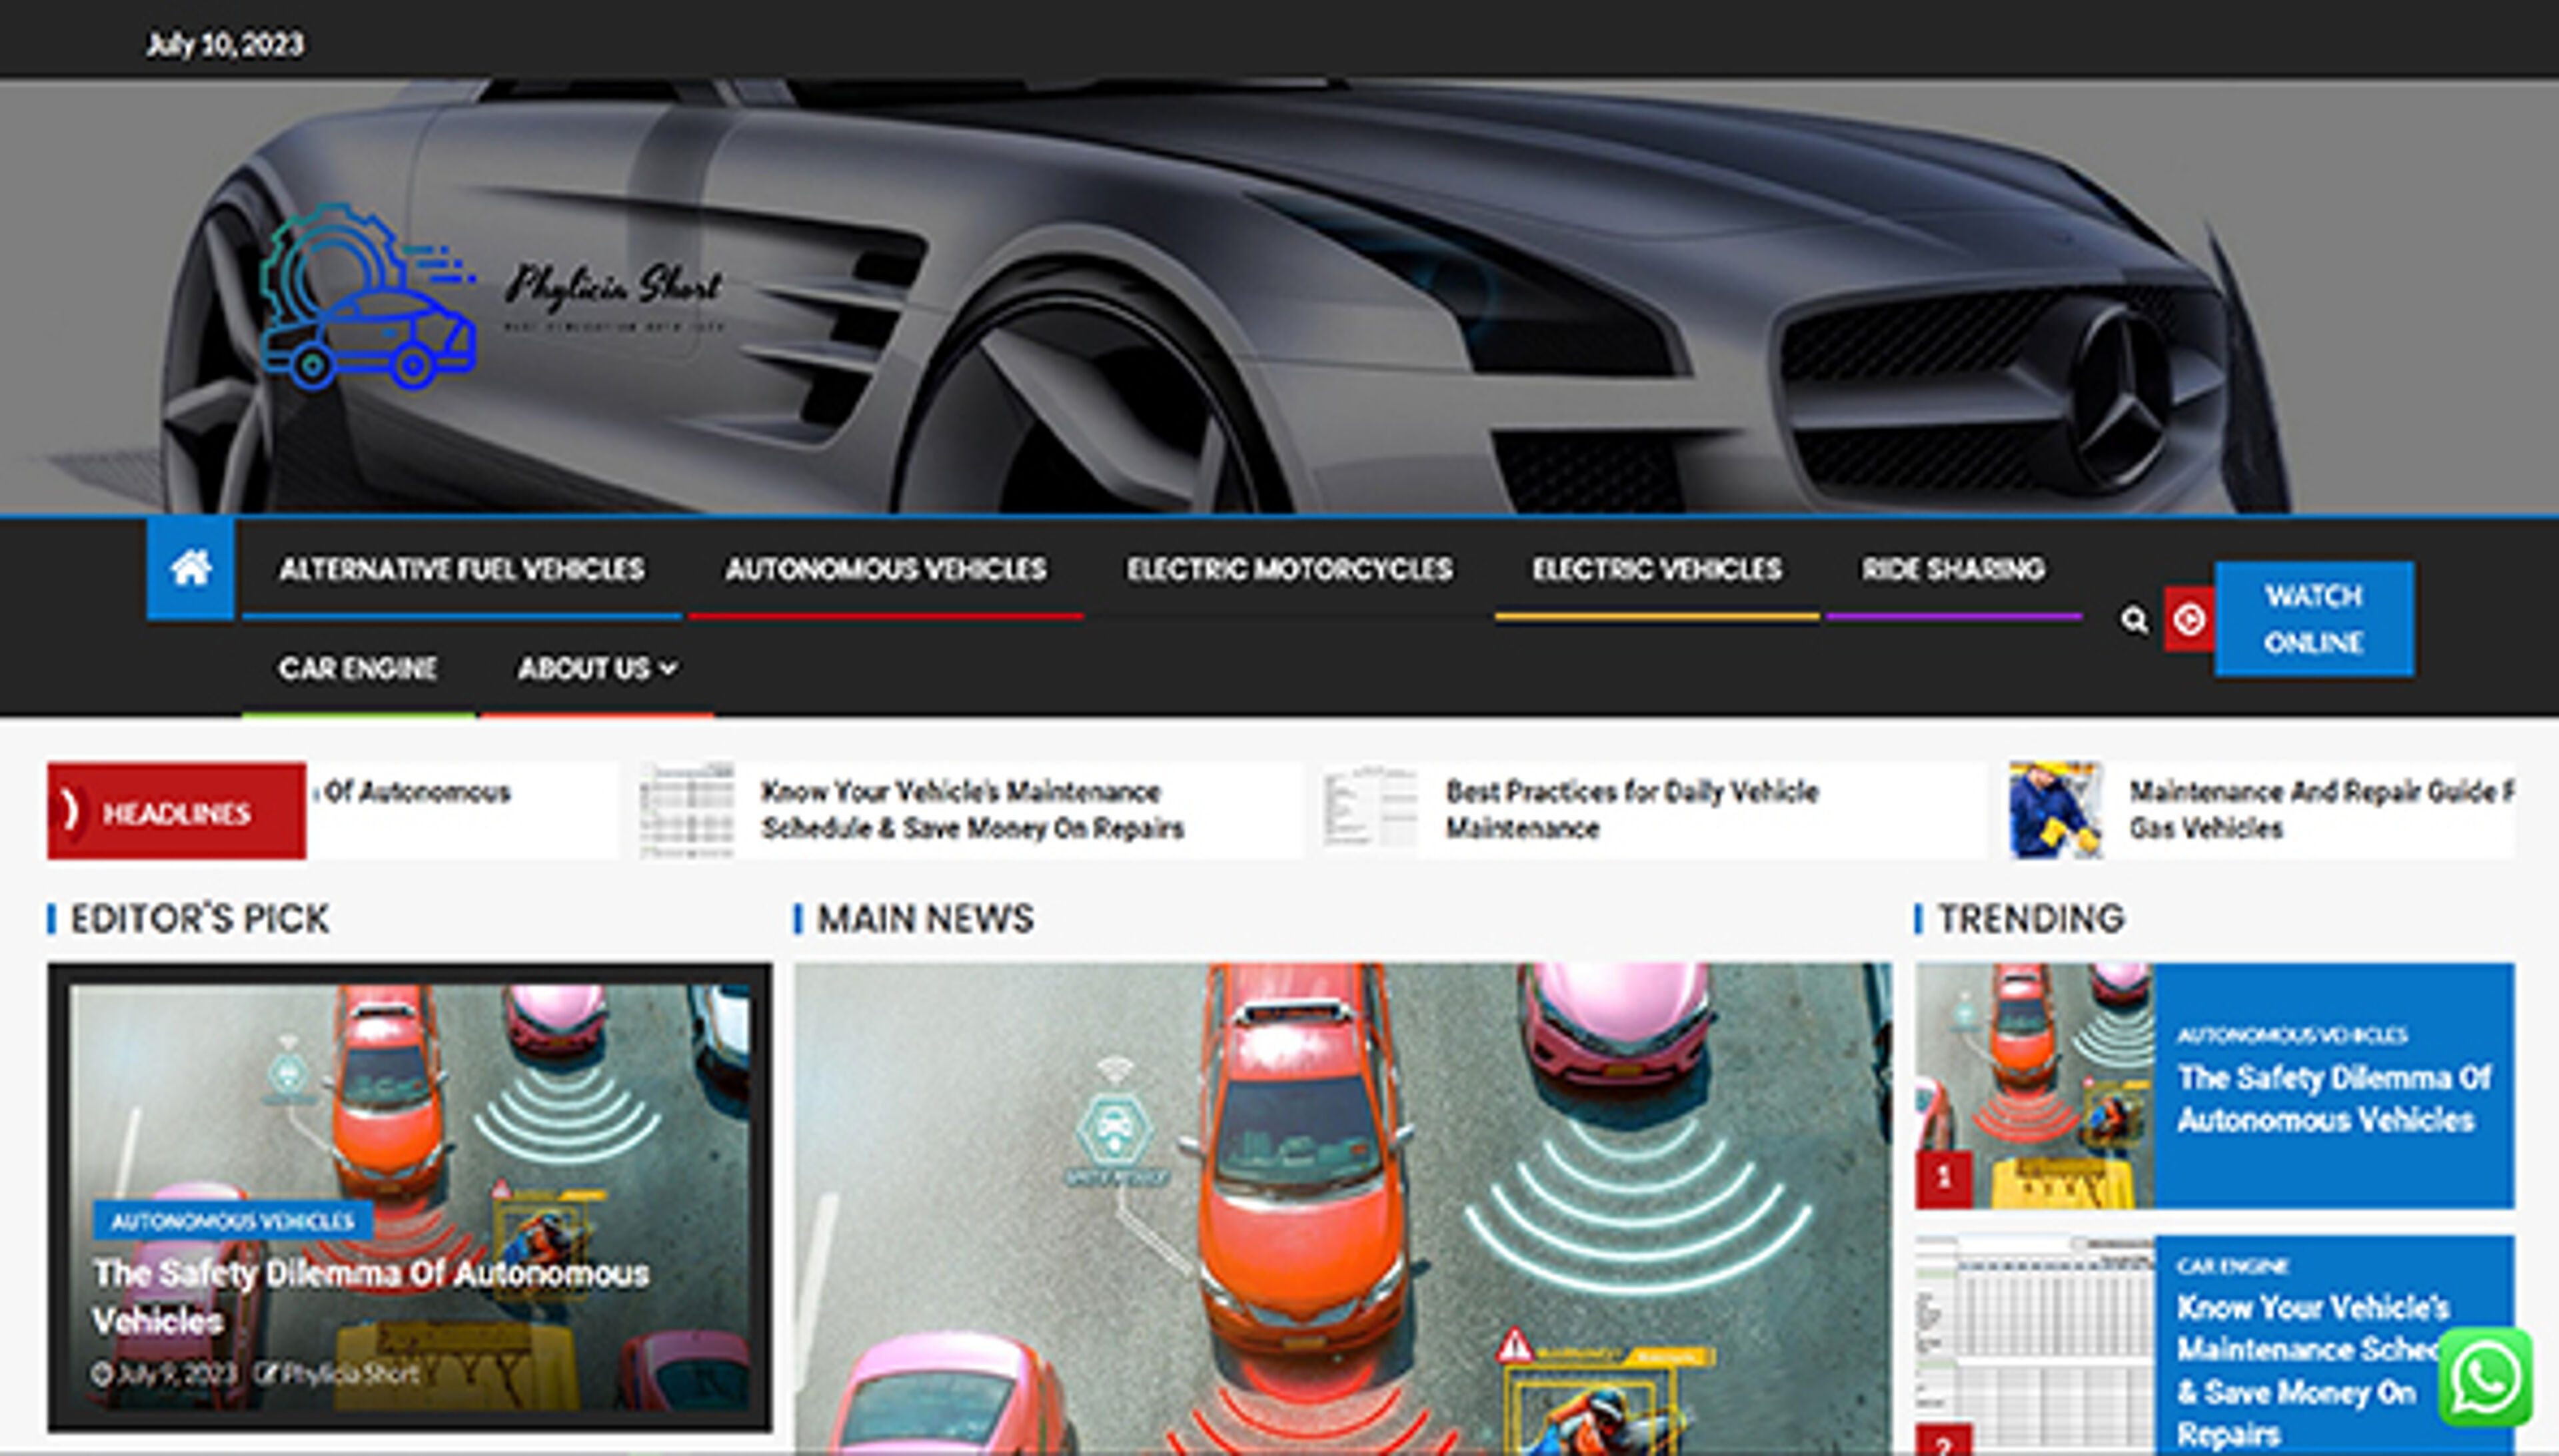This screenshot has height=1456, width=2559.
Task: Open the Electric Vehicles category
Action: click(1655, 569)
